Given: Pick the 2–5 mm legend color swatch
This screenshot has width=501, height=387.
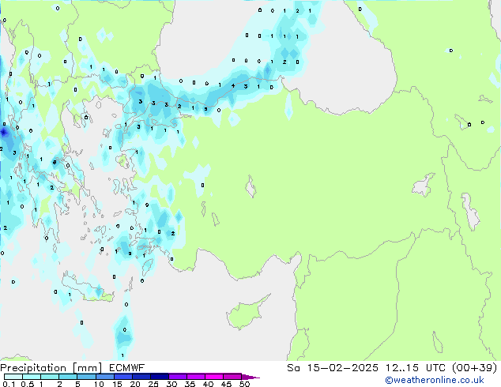Looking at the screenshot, I should pyautogui.click(x=68, y=377).
